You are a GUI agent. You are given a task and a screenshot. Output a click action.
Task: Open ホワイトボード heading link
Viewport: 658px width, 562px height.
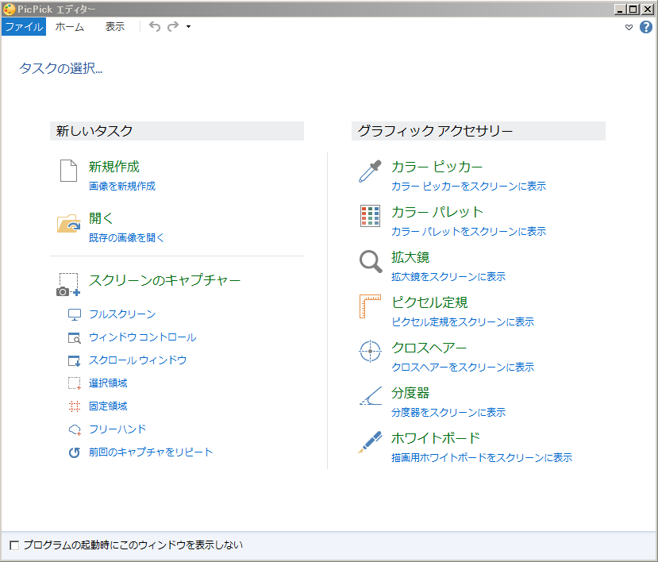click(x=436, y=439)
